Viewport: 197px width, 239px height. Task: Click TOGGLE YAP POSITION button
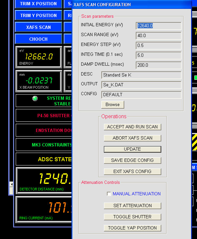click(132, 228)
